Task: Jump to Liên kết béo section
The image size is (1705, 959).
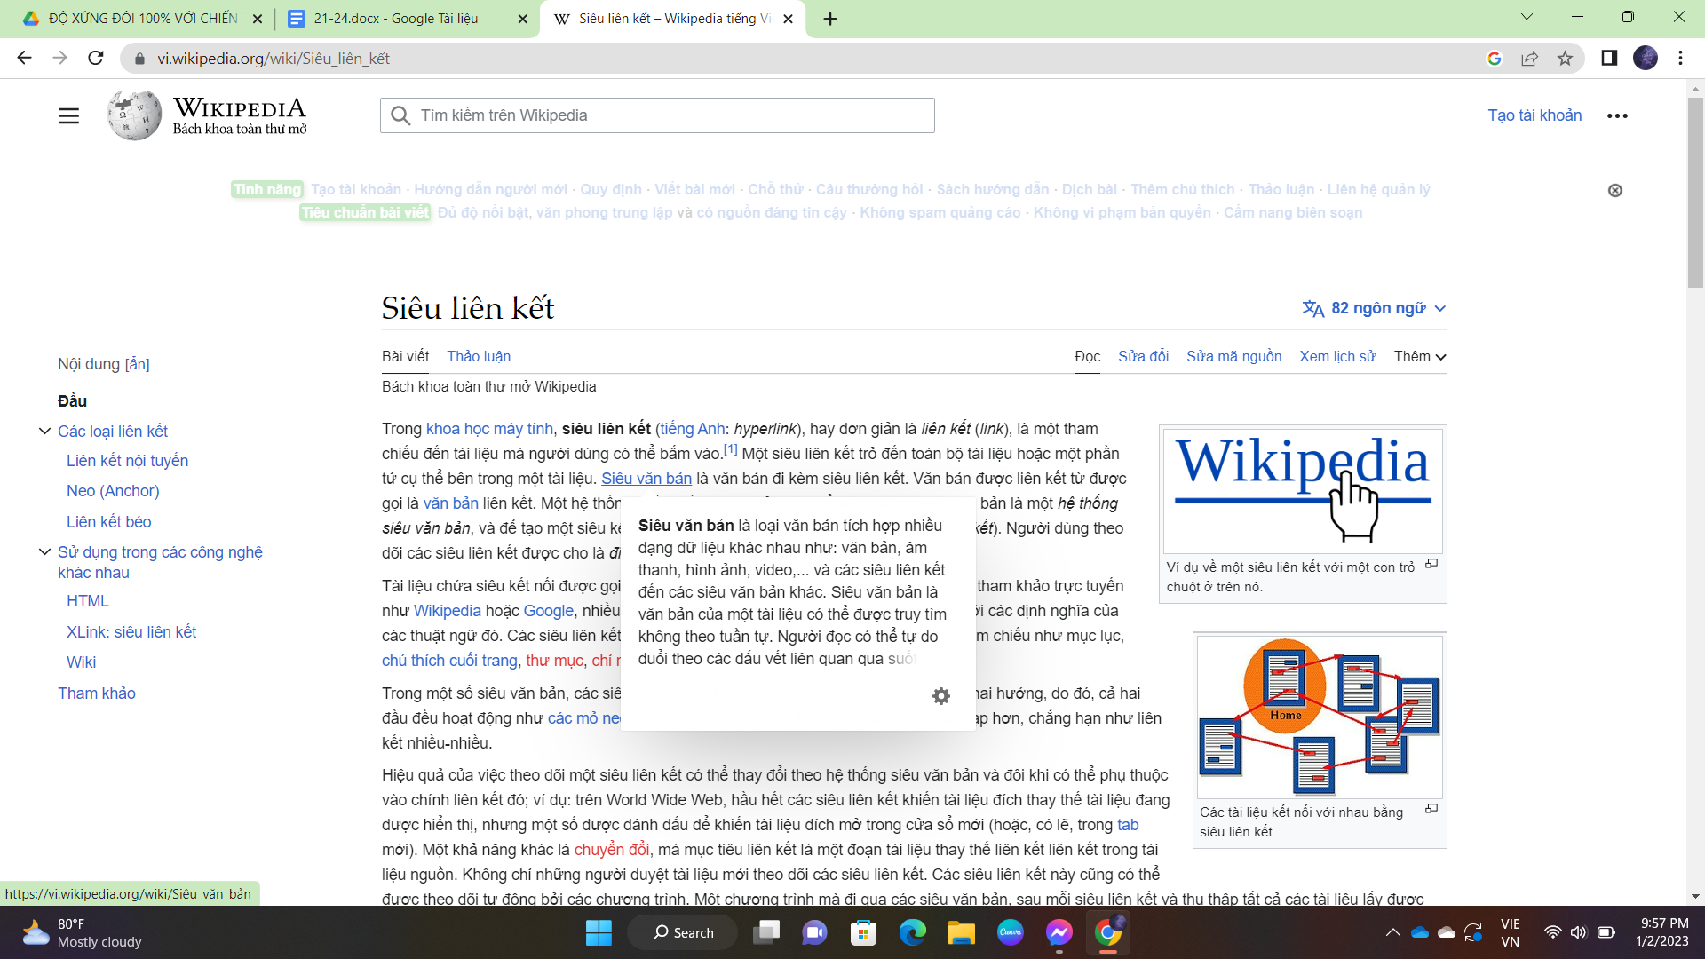Action: [108, 522]
